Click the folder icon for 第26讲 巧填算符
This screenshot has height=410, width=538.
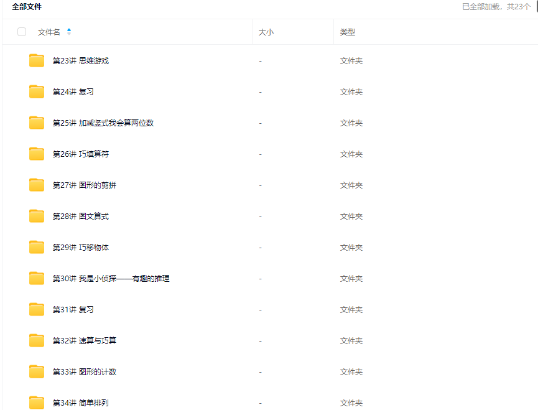(37, 154)
